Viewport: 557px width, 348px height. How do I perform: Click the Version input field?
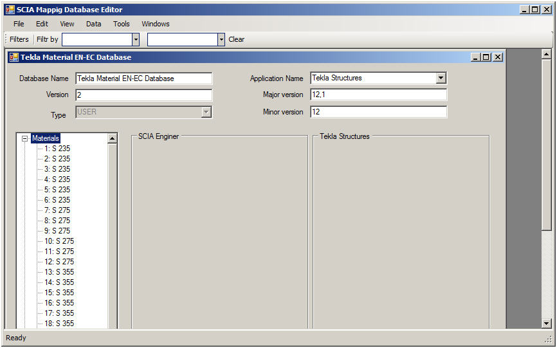click(144, 95)
